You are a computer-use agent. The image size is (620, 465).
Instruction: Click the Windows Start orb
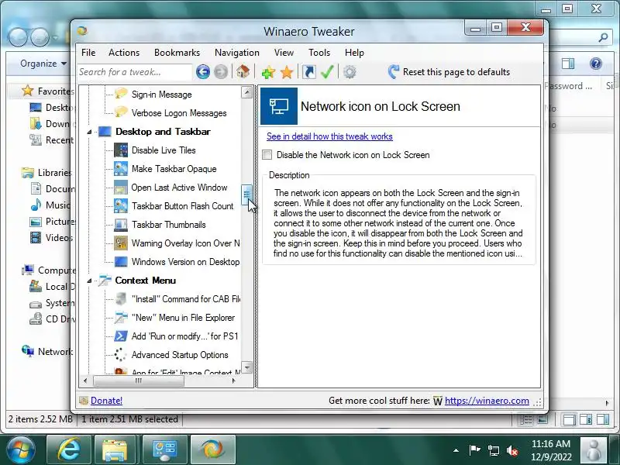tap(20, 450)
